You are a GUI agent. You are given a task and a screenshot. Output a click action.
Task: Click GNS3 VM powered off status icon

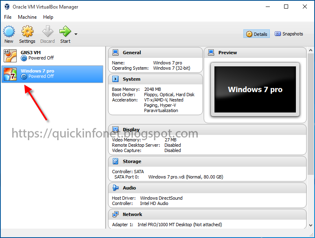[24, 58]
